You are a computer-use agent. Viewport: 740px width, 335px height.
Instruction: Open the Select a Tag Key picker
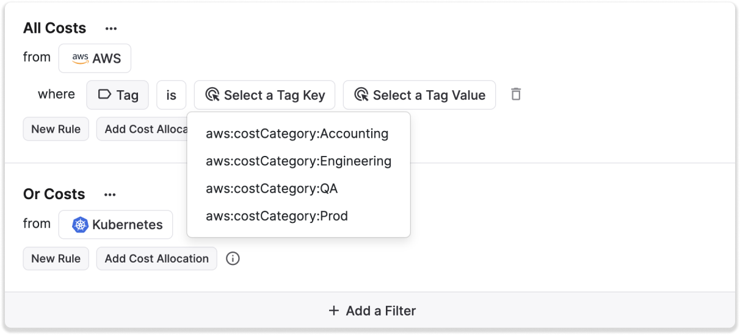tap(264, 95)
